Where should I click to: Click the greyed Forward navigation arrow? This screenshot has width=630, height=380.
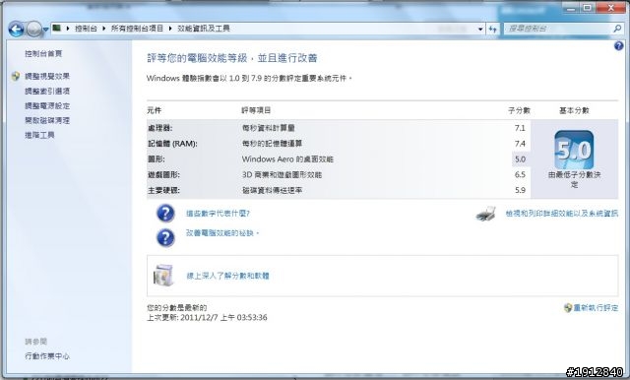point(33,29)
